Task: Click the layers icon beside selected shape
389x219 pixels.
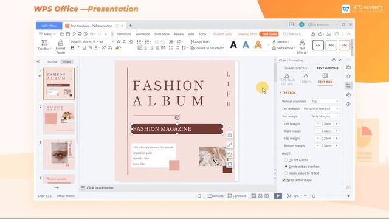Action: (230, 135)
